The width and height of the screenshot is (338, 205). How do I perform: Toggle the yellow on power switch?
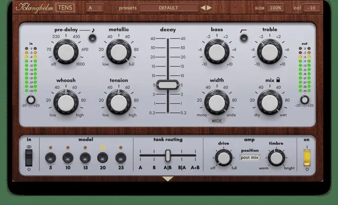(x=307, y=158)
